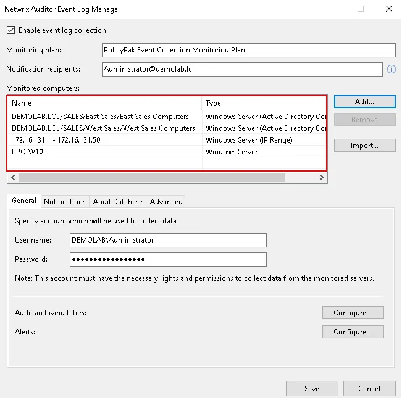Uncheck Enable event log collection checkbox
The image size is (402, 398).
point(10,30)
